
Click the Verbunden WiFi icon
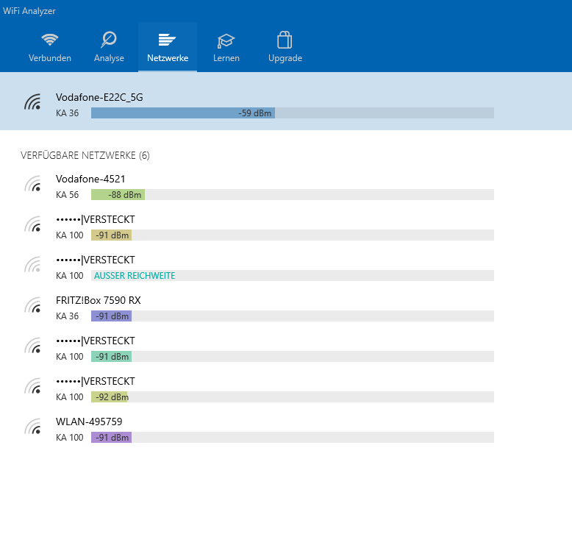tap(49, 40)
